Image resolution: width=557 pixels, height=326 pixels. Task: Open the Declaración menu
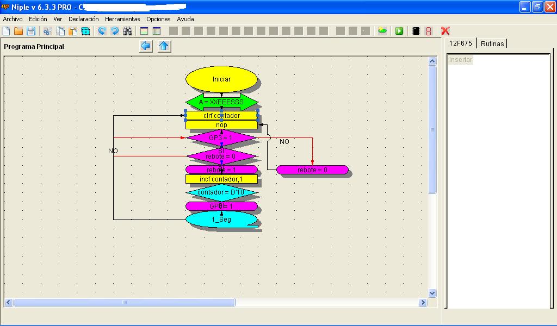pyautogui.click(x=83, y=19)
